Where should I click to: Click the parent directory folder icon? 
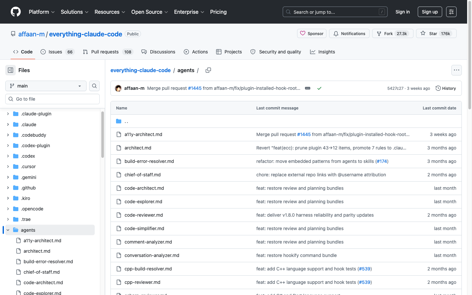(119, 121)
